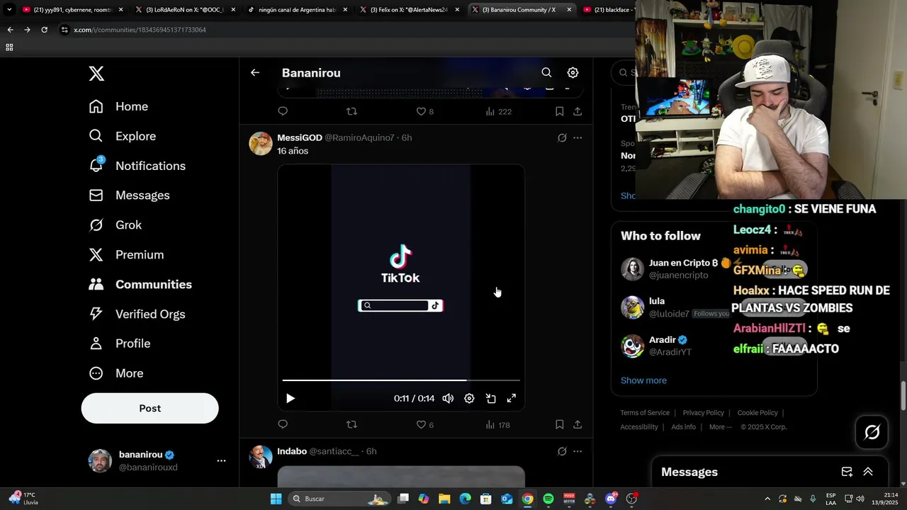Go back from Bananirou community
Image resolution: width=907 pixels, height=510 pixels.
point(255,72)
